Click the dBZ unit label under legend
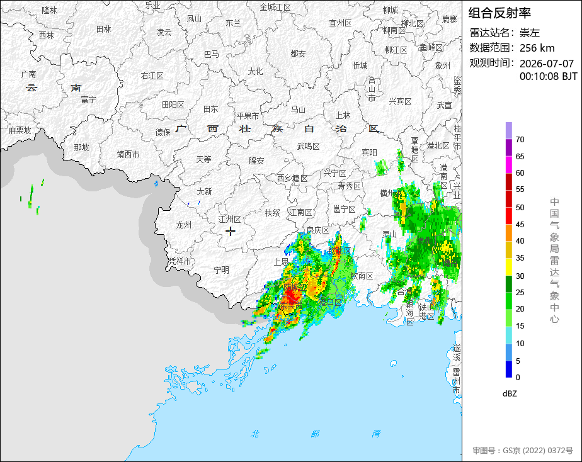Viewport: 582px width, 462px height. coord(510,394)
